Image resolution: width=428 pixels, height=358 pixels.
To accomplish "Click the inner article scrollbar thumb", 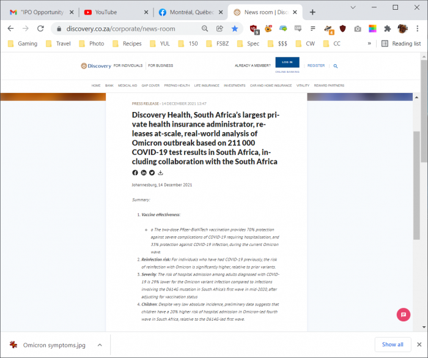I will (x=416, y=185).
